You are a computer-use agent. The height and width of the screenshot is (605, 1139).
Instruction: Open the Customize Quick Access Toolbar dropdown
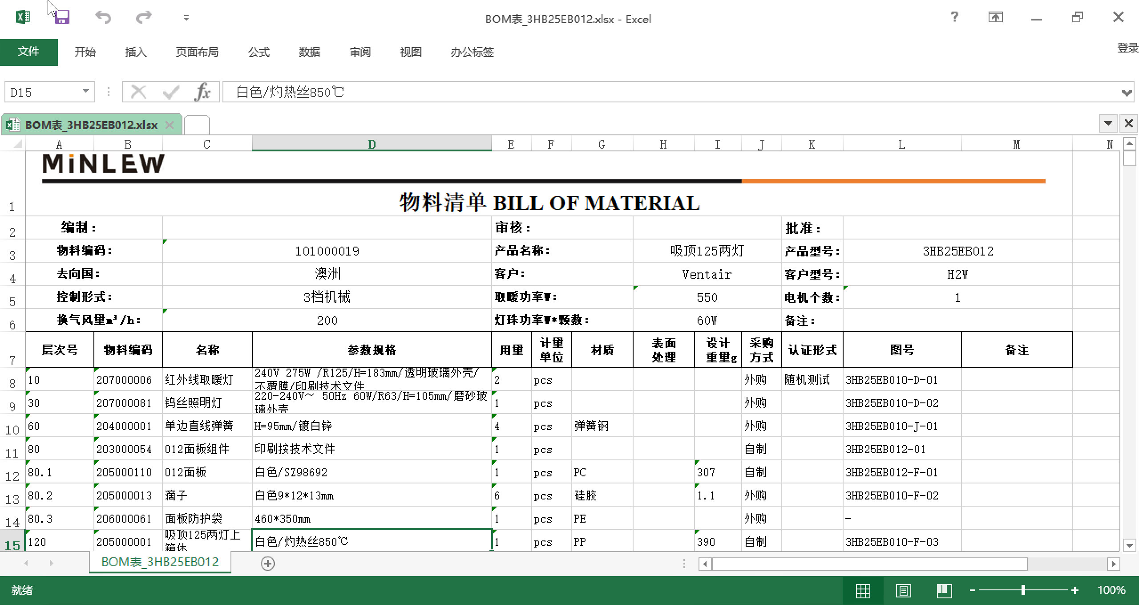tap(186, 18)
